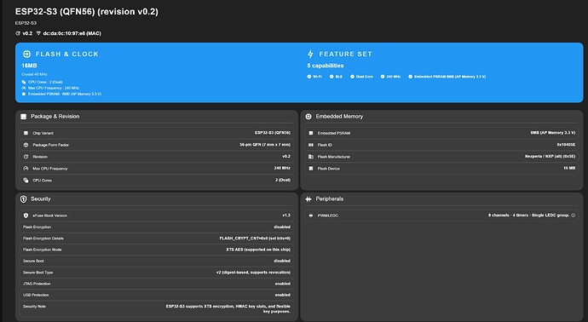
Task: Click the icon in the Flash ID row
Action: point(311,145)
